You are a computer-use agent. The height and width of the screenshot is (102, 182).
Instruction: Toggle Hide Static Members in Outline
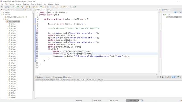[x=180, y=12]
